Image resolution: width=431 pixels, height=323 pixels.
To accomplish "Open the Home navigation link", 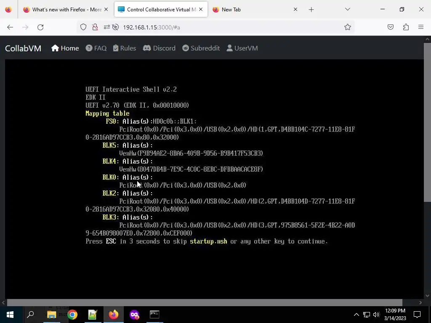I will tap(65, 48).
